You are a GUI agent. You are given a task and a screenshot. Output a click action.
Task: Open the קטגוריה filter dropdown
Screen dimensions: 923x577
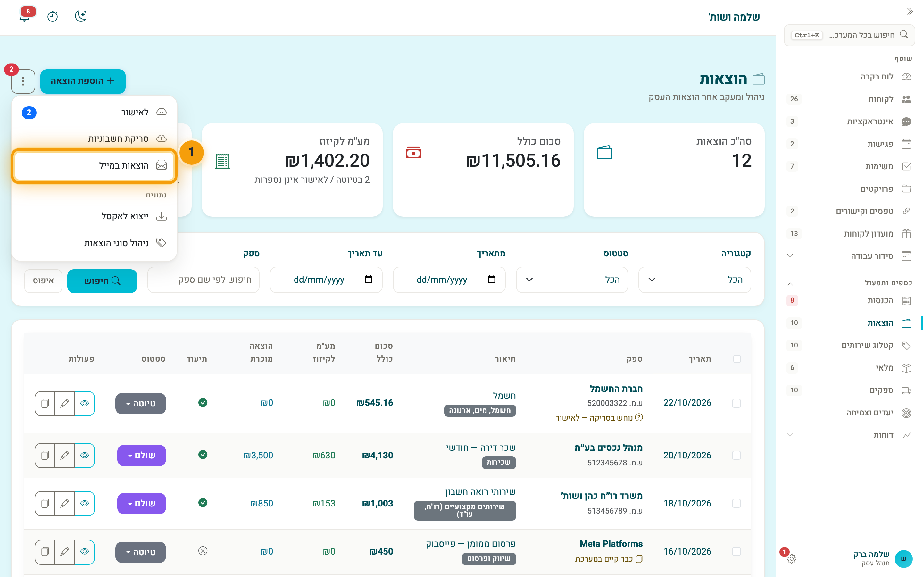(694, 280)
